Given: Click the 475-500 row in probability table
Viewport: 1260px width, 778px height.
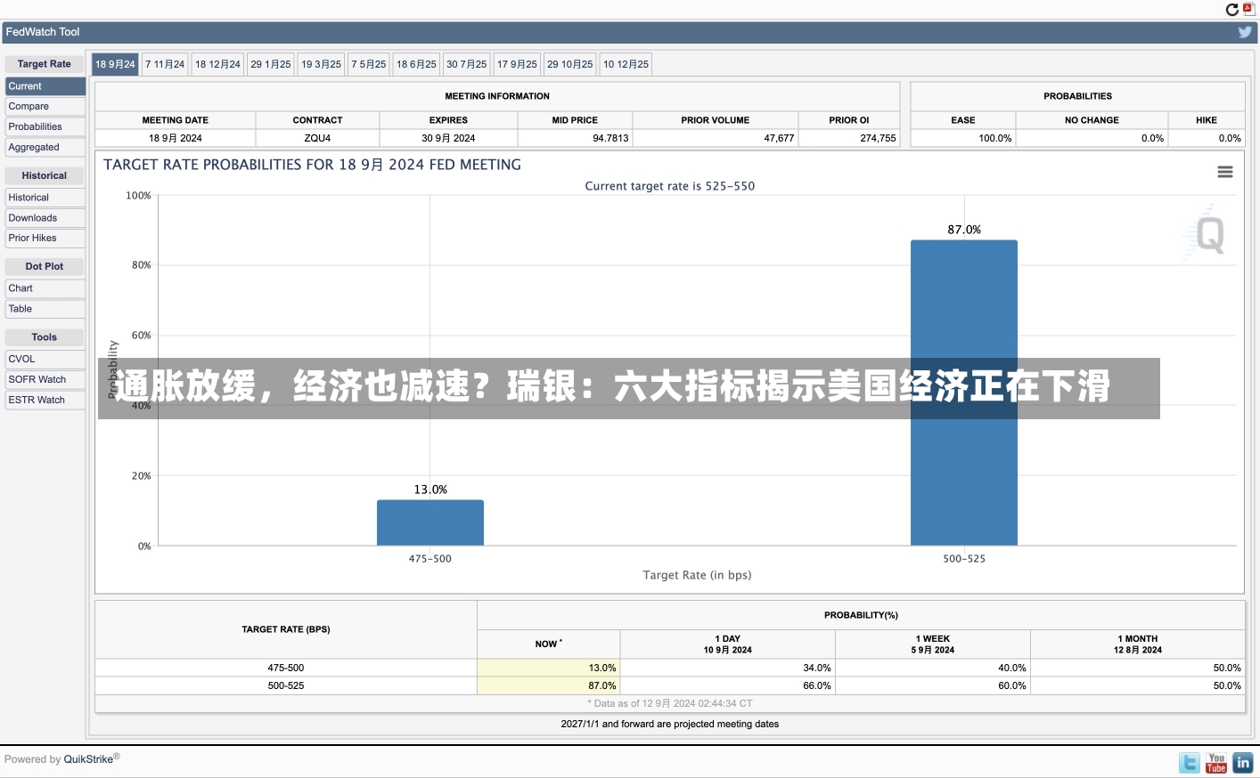Looking at the screenshot, I should tap(669, 668).
